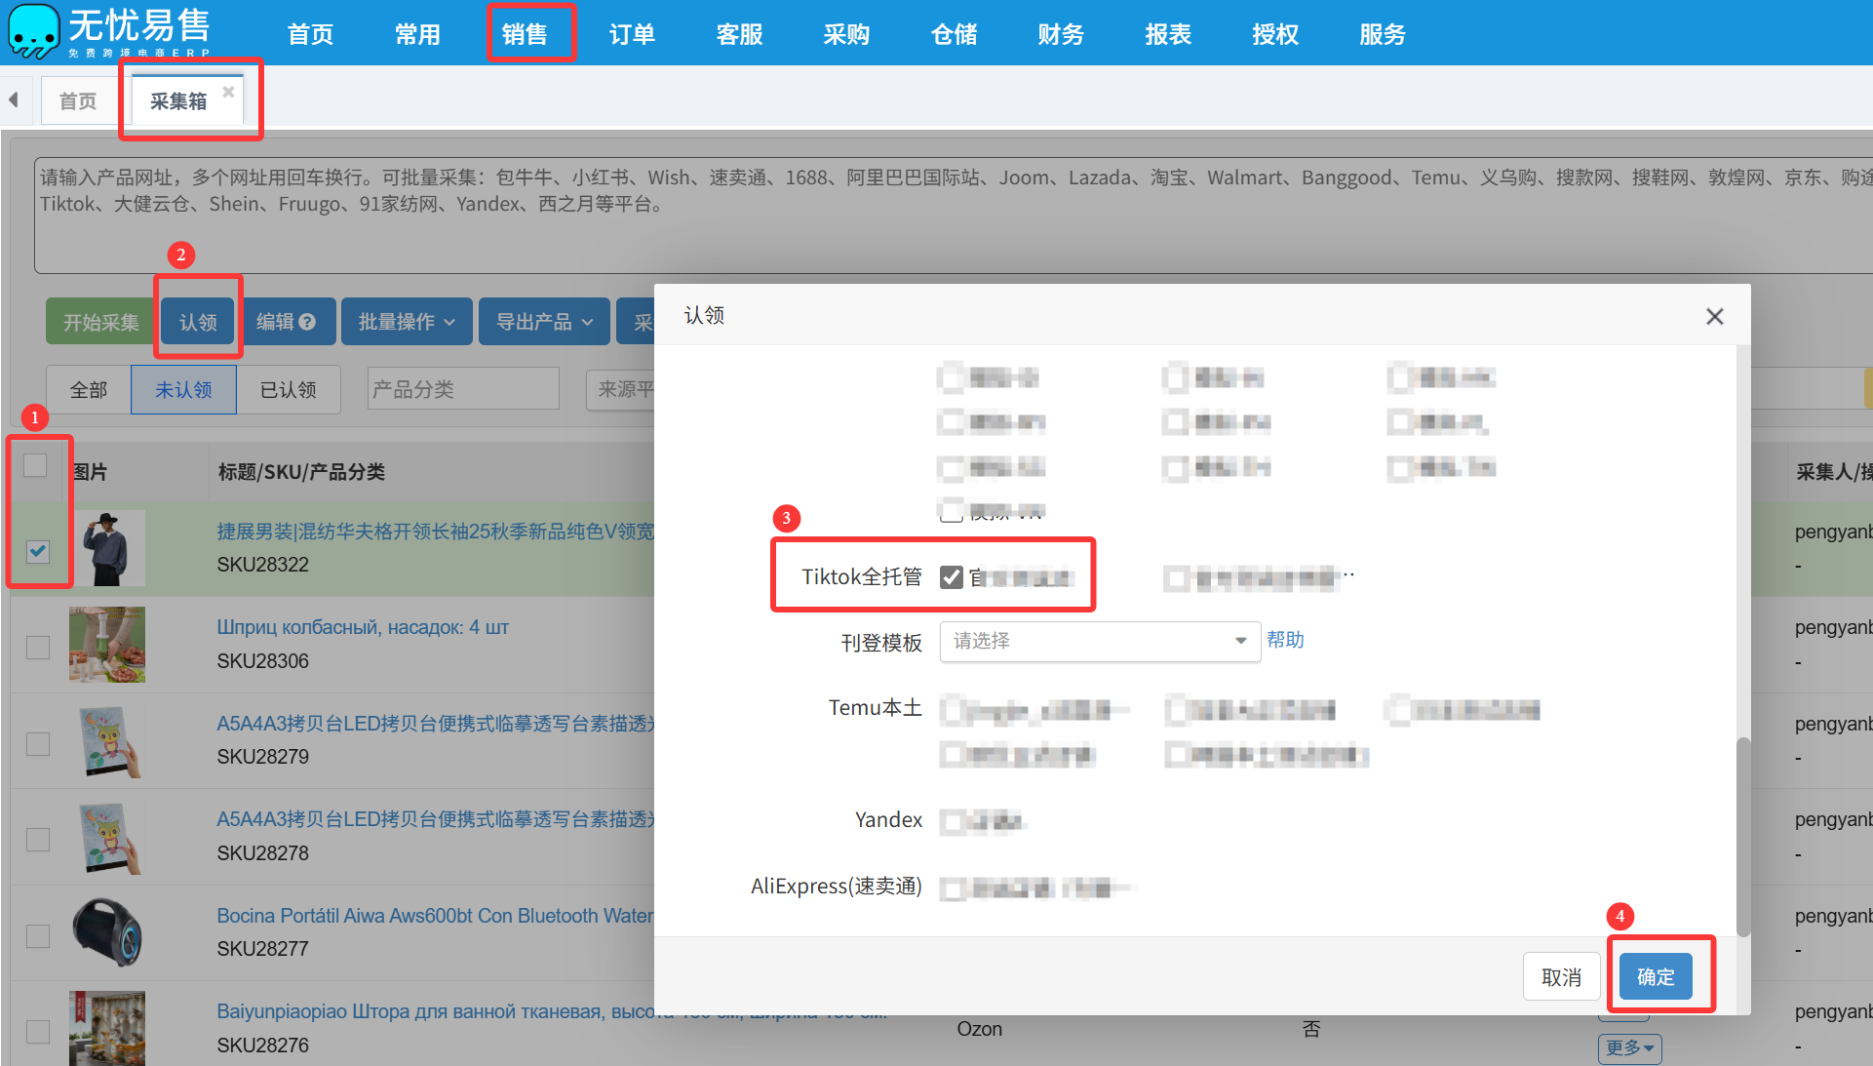Toggle the select-all checkbox in table header
The width and height of the screenshot is (1873, 1066).
pos(36,466)
